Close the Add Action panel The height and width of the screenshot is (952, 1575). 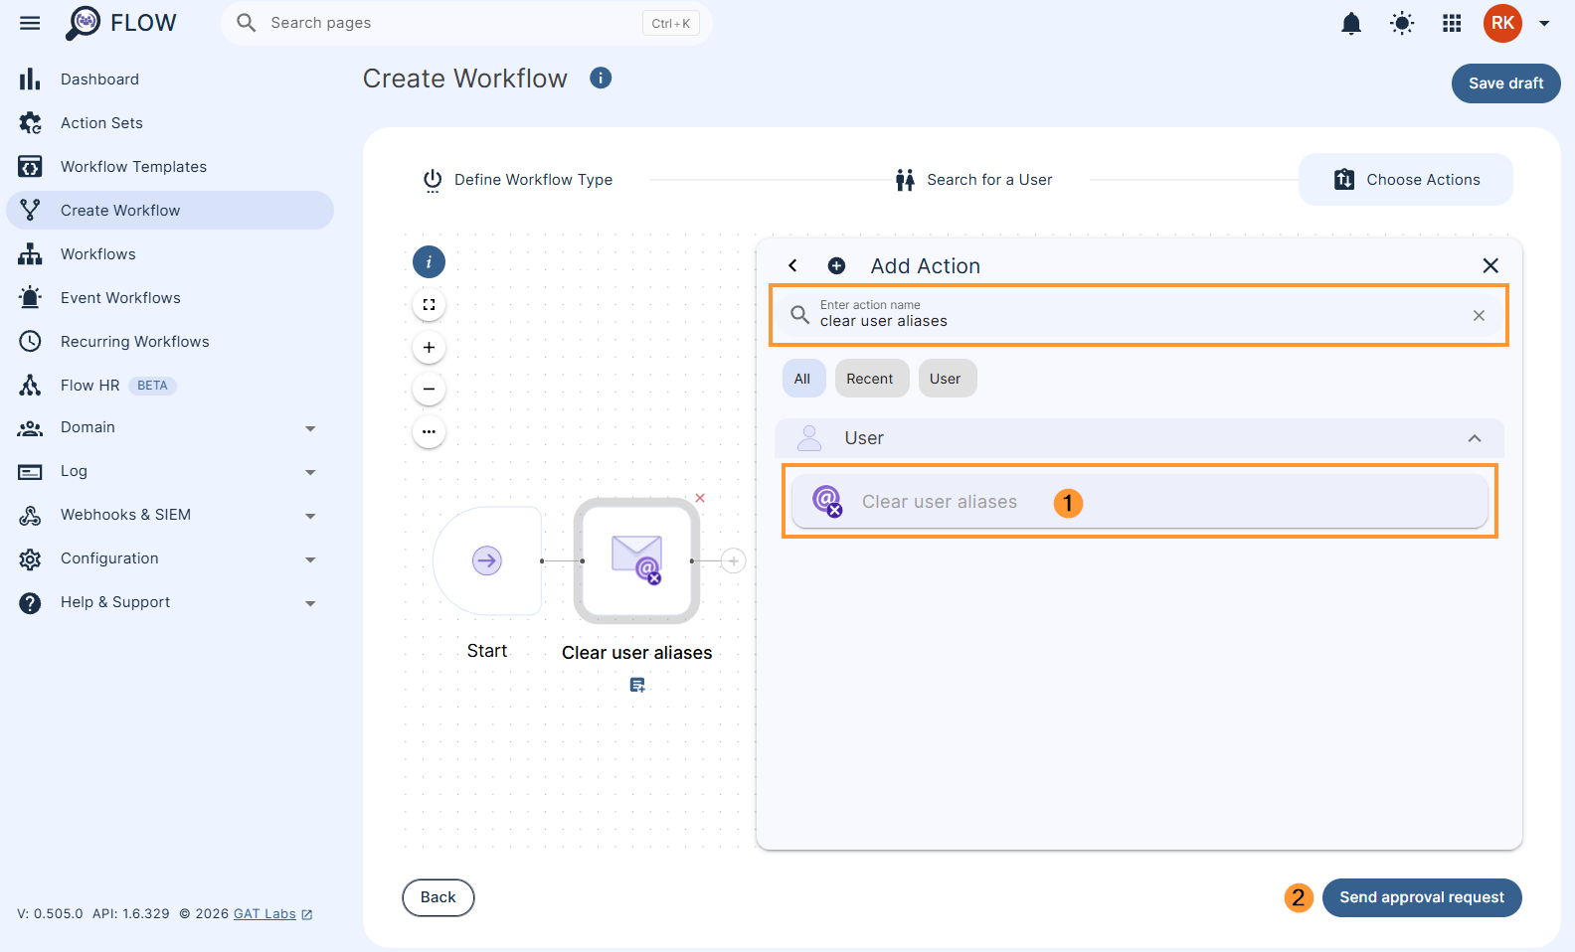pyautogui.click(x=1489, y=265)
